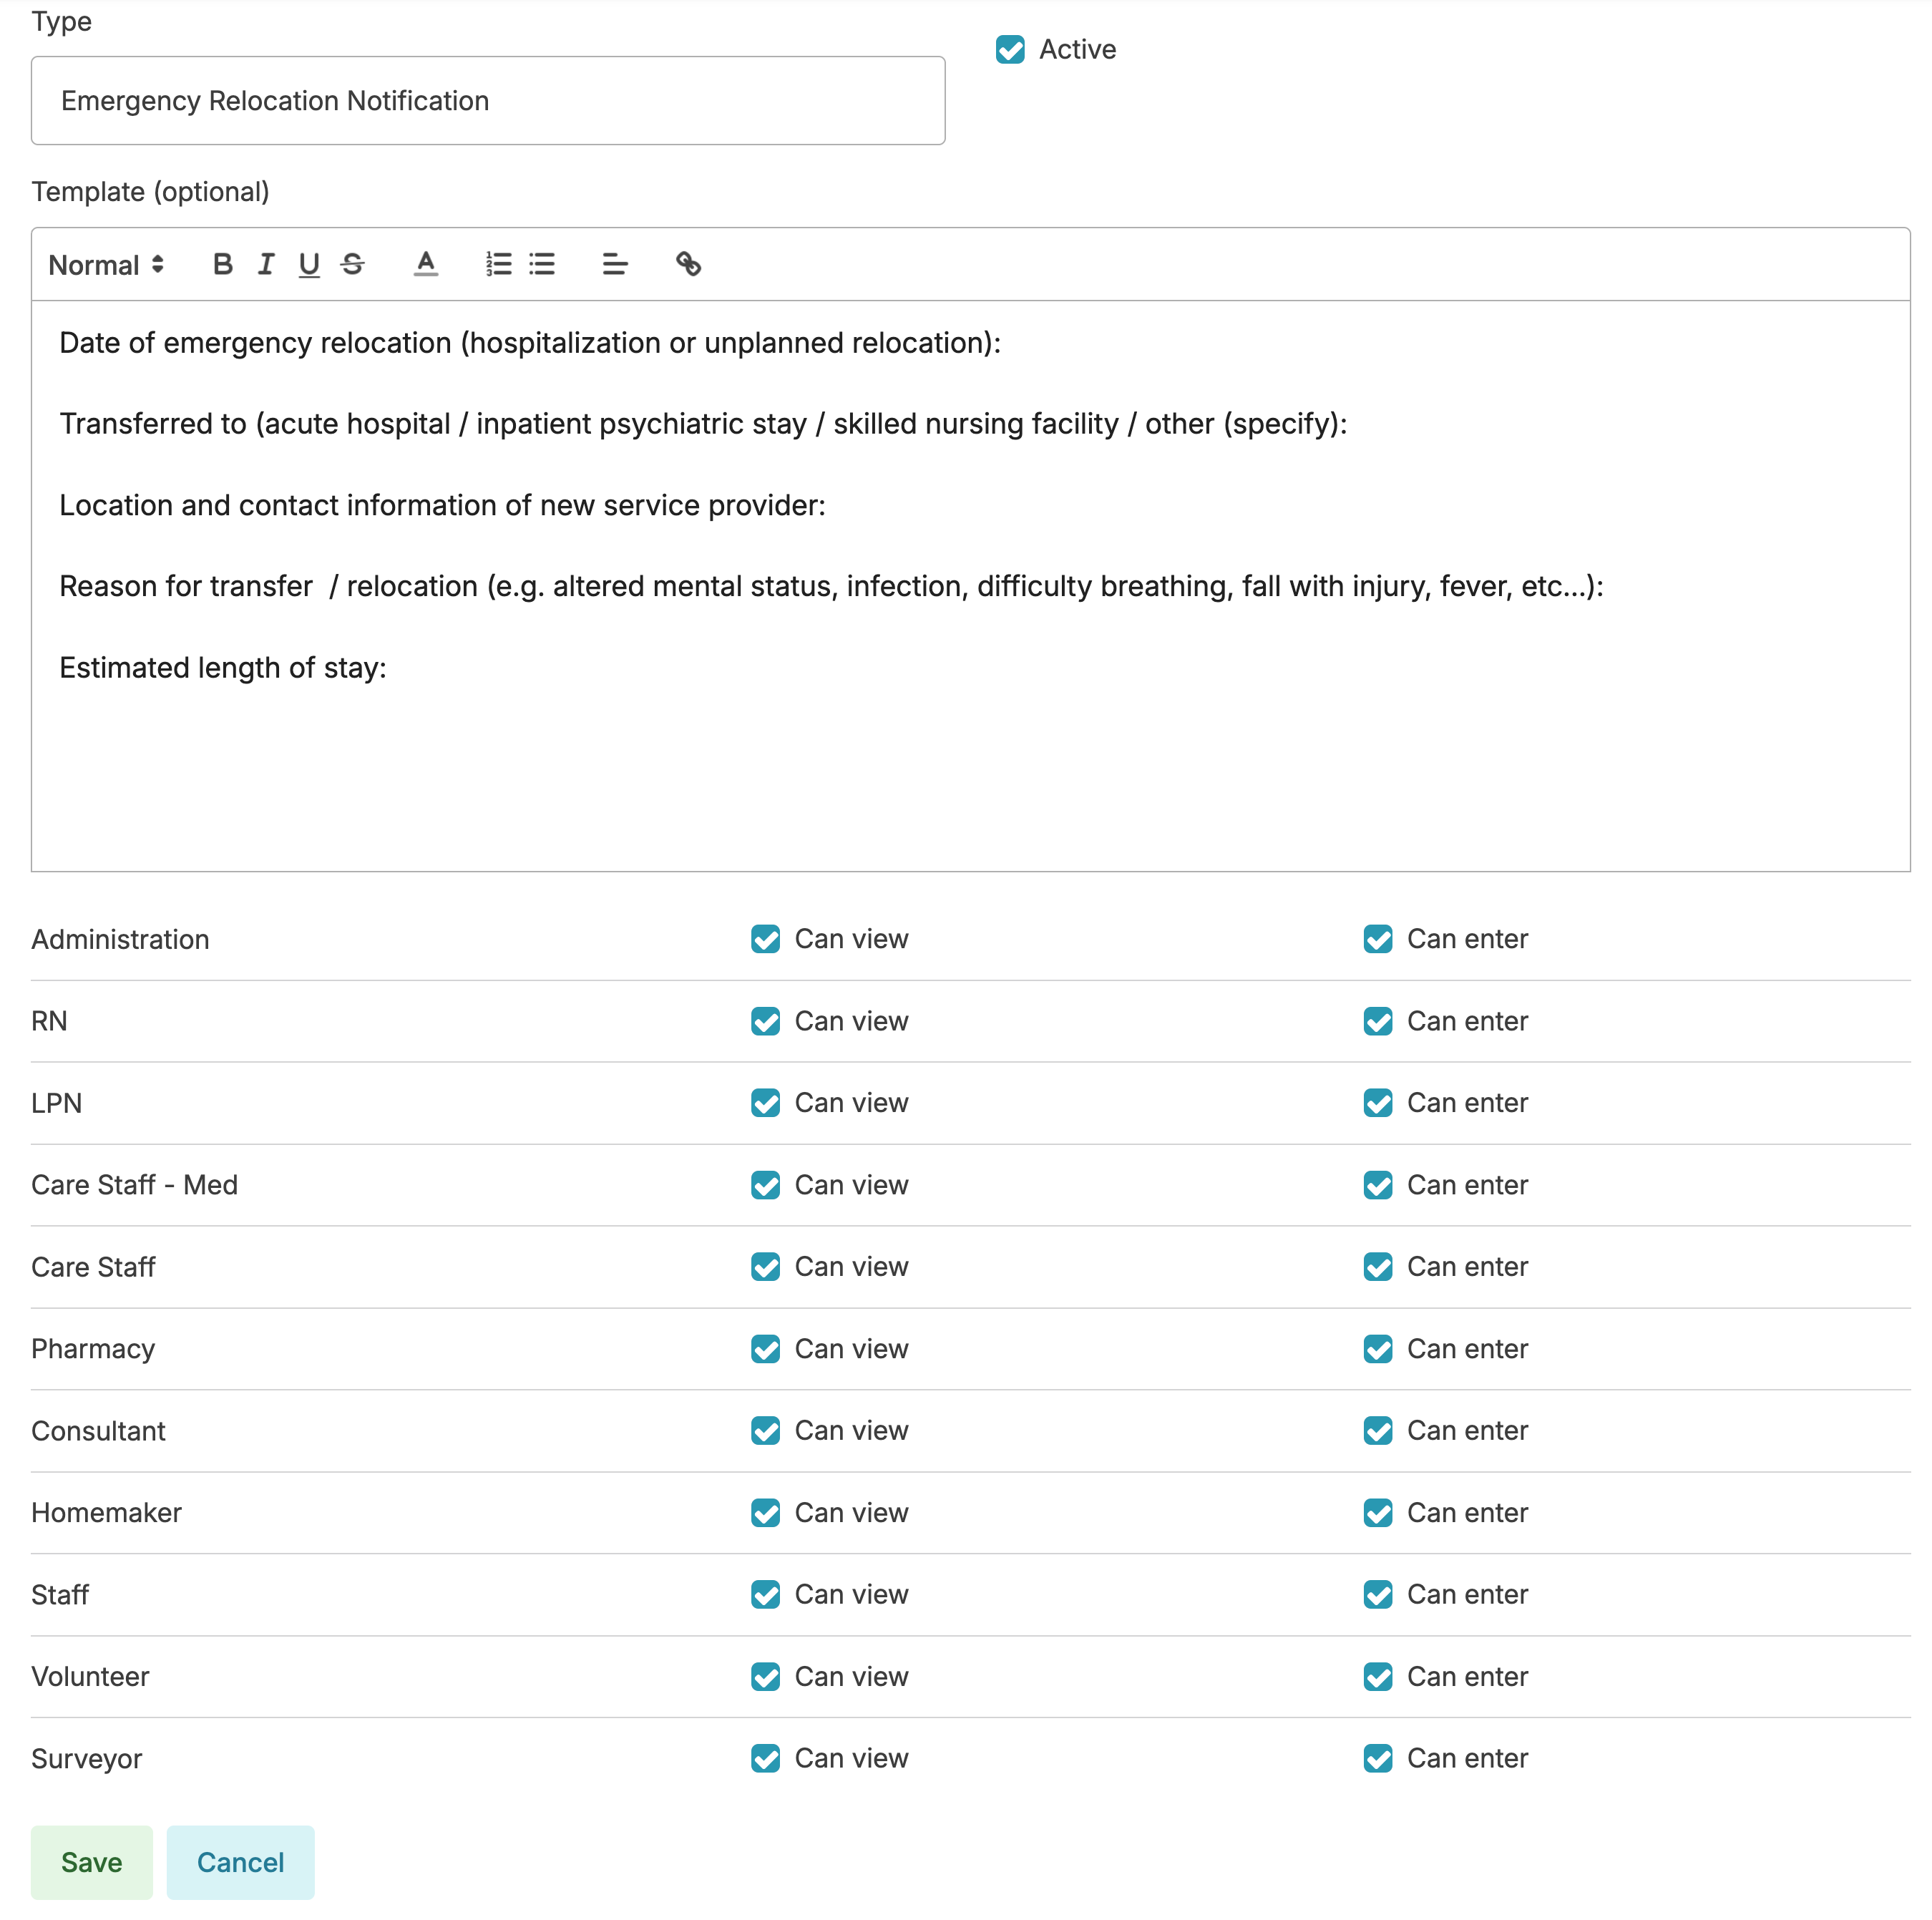1932x1920 pixels.
Task: Toggle bold formatting in the template editor
Action: [x=222, y=264]
